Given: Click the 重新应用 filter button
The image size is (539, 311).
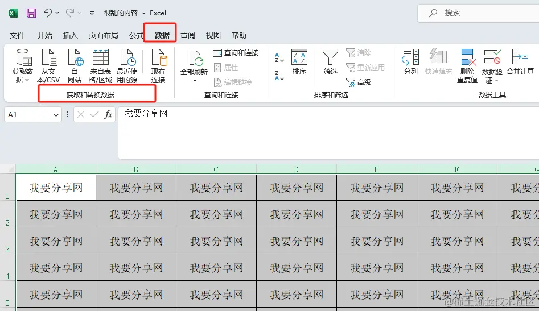Looking at the screenshot, I should 365,68.
